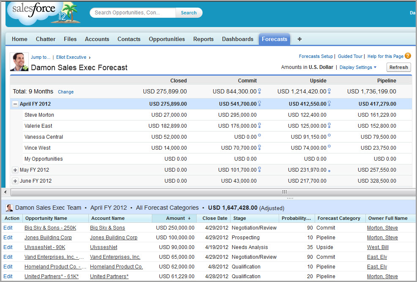Open the Dashboards tab
The width and height of the screenshot is (417, 282).
click(238, 39)
